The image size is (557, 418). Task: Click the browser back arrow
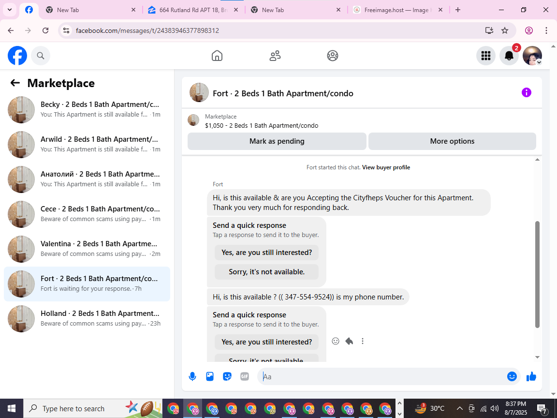11,30
